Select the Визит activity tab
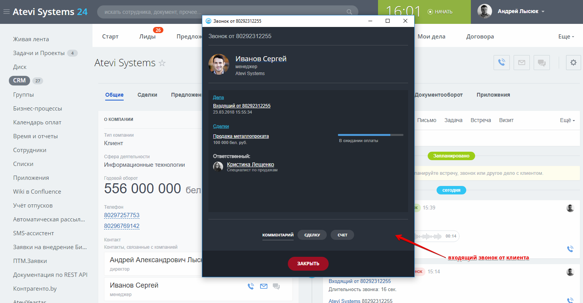The width and height of the screenshot is (583, 303). pyautogui.click(x=506, y=120)
